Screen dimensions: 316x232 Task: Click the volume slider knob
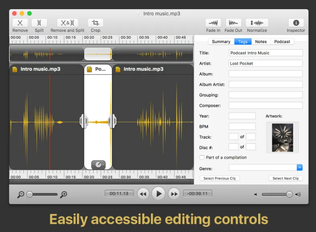(x=289, y=194)
